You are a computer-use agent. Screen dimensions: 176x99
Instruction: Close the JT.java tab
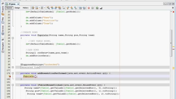point(18,4)
